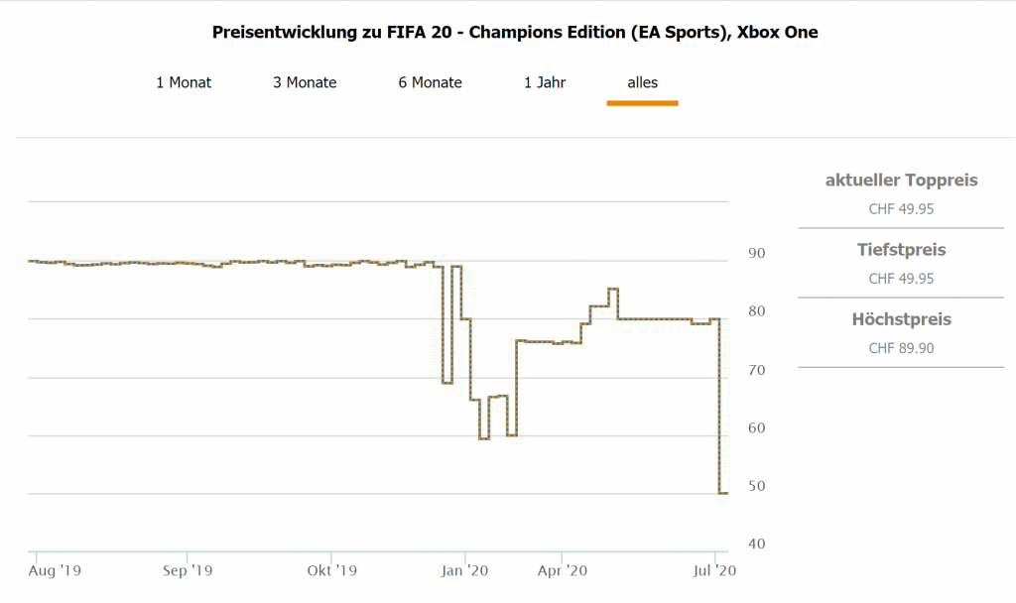Open the "6 Monate" price range

pos(430,82)
